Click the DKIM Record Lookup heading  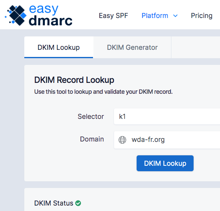coord(74,80)
